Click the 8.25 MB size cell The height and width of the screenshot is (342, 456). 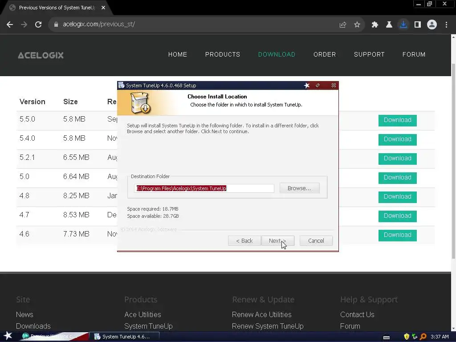point(76,196)
